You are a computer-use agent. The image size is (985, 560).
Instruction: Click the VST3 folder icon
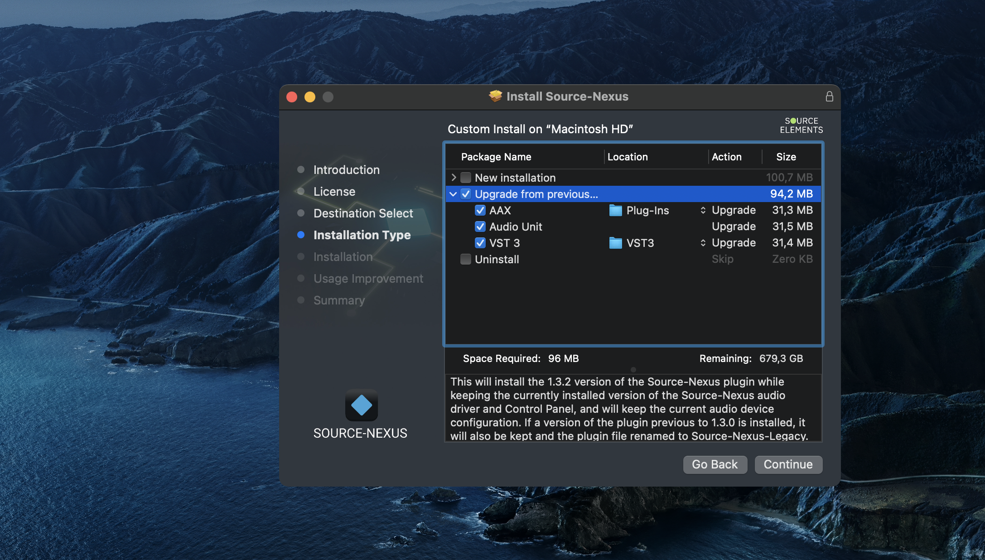615,243
